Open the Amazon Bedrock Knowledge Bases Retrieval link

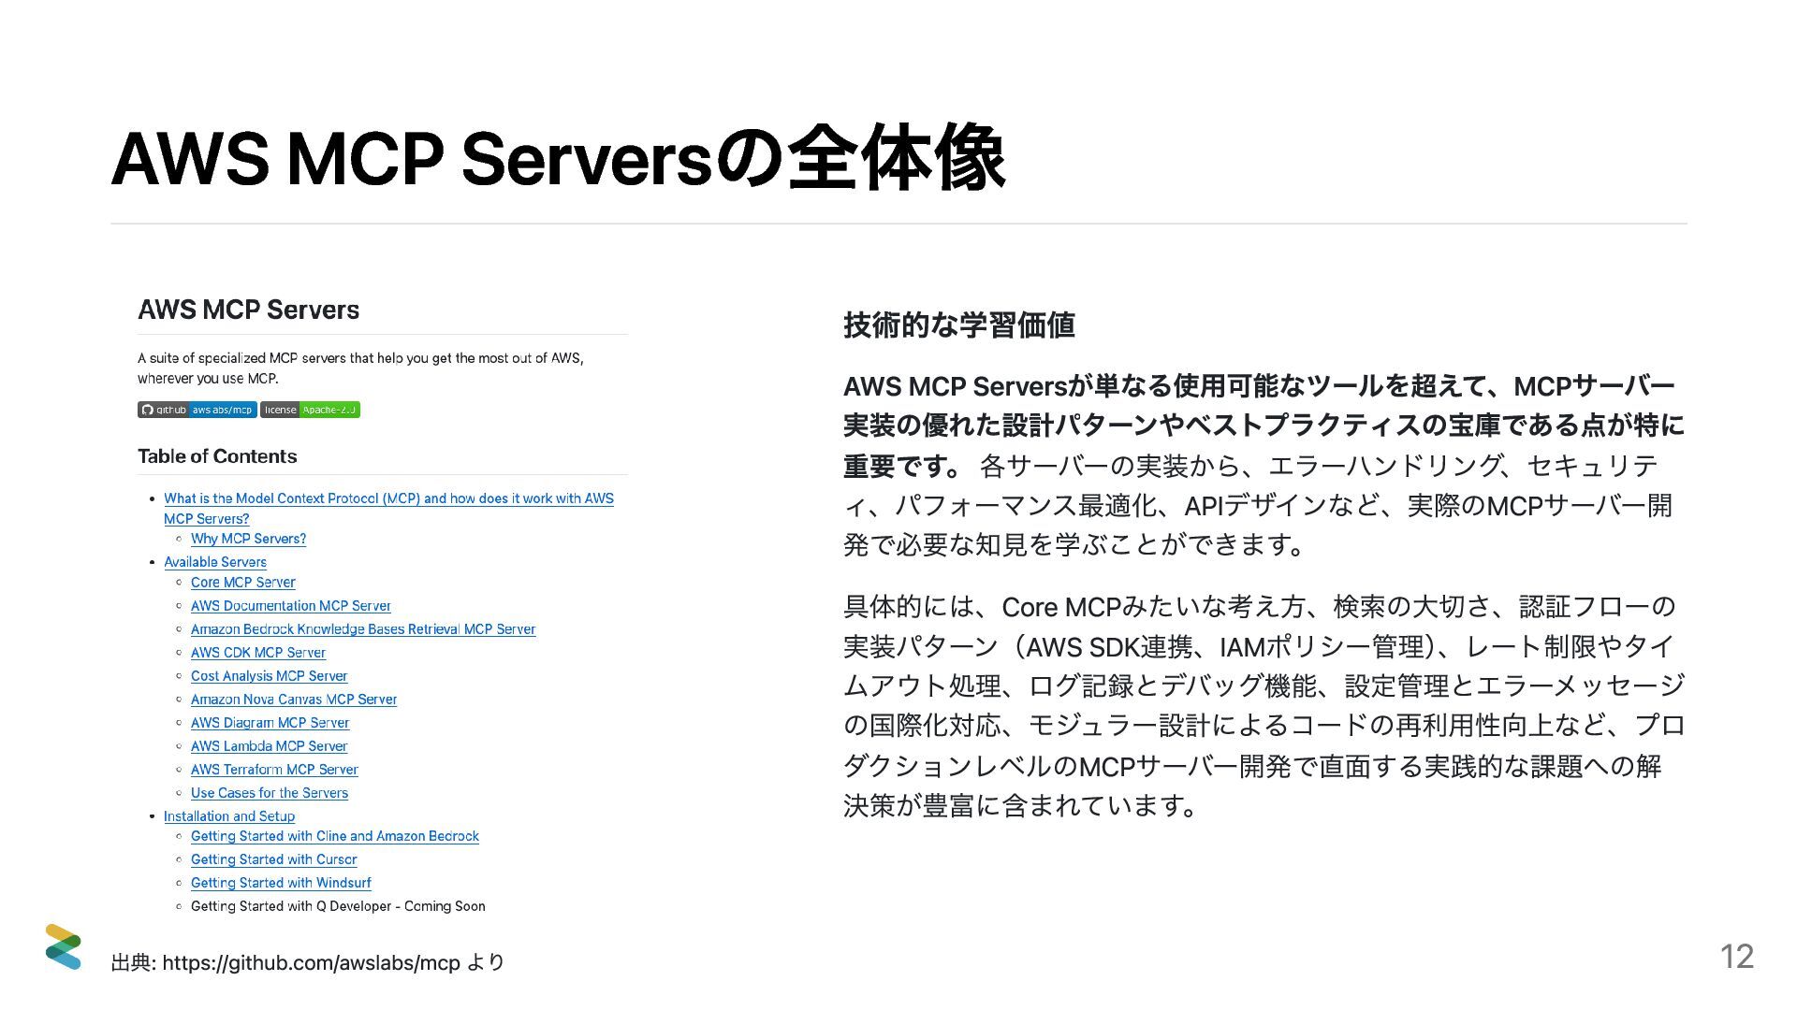(363, 629)
